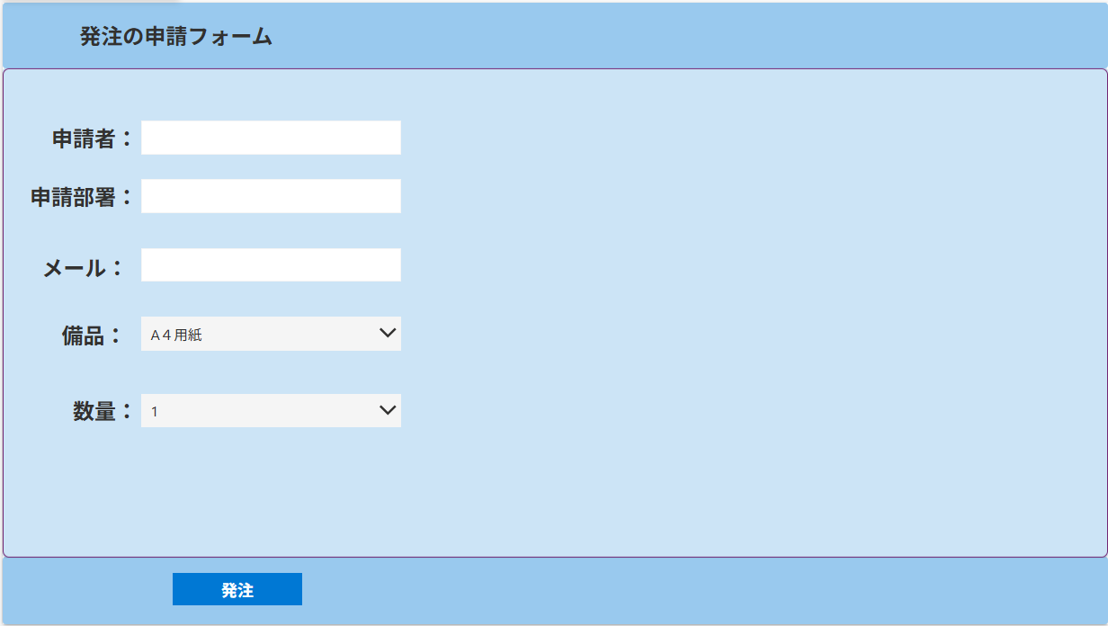Screen dimensions: 1108x626
Task: Click the selected quantity value 1
Action: pyautogui.click(x=155, y=412)
